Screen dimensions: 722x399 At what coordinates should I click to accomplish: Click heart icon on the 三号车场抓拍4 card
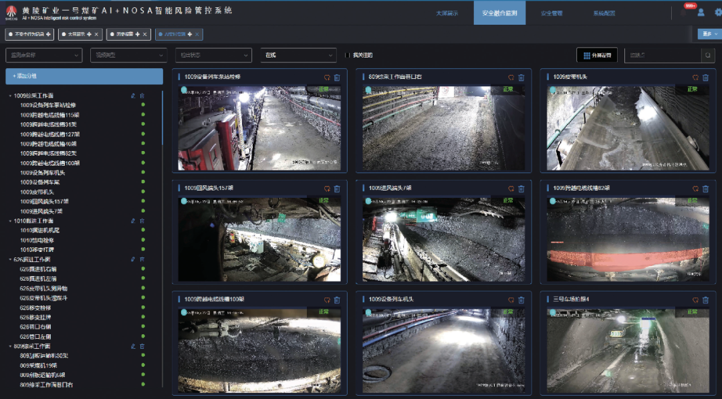tap(695, 300)
